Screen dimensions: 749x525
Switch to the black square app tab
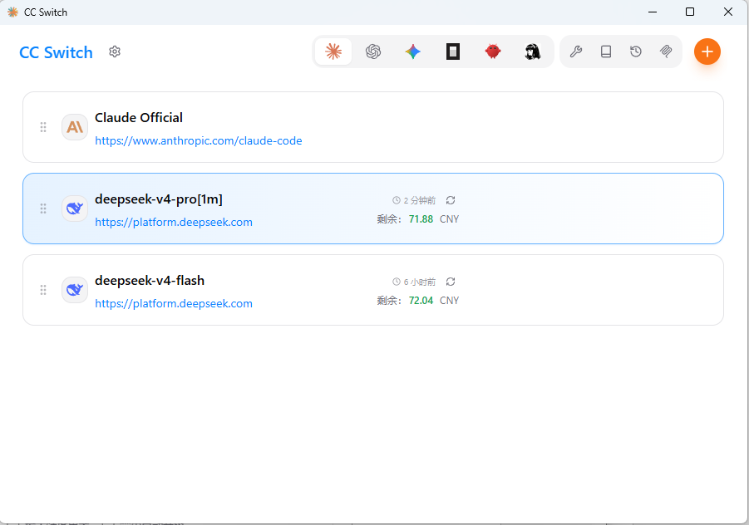click(x=453, y=52)
